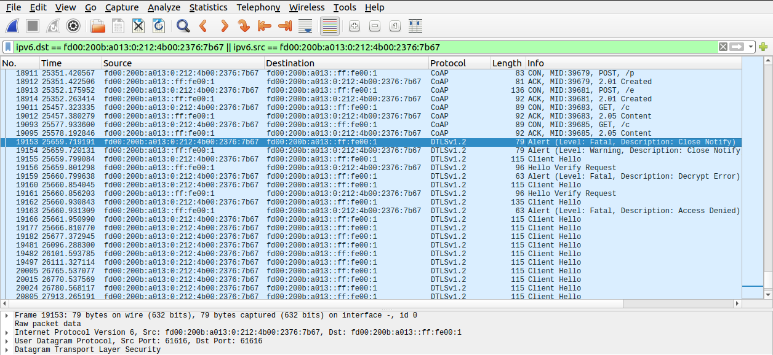This screenshot has width=773, height=355.
Task: Toggle auto-scroll during live capture
Action: [x=304, y=26]
